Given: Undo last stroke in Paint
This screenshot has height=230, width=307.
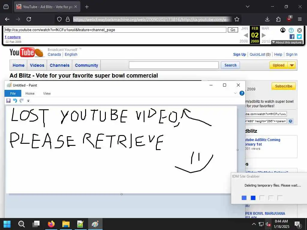Looking at the screenshot, I should 15,101.
